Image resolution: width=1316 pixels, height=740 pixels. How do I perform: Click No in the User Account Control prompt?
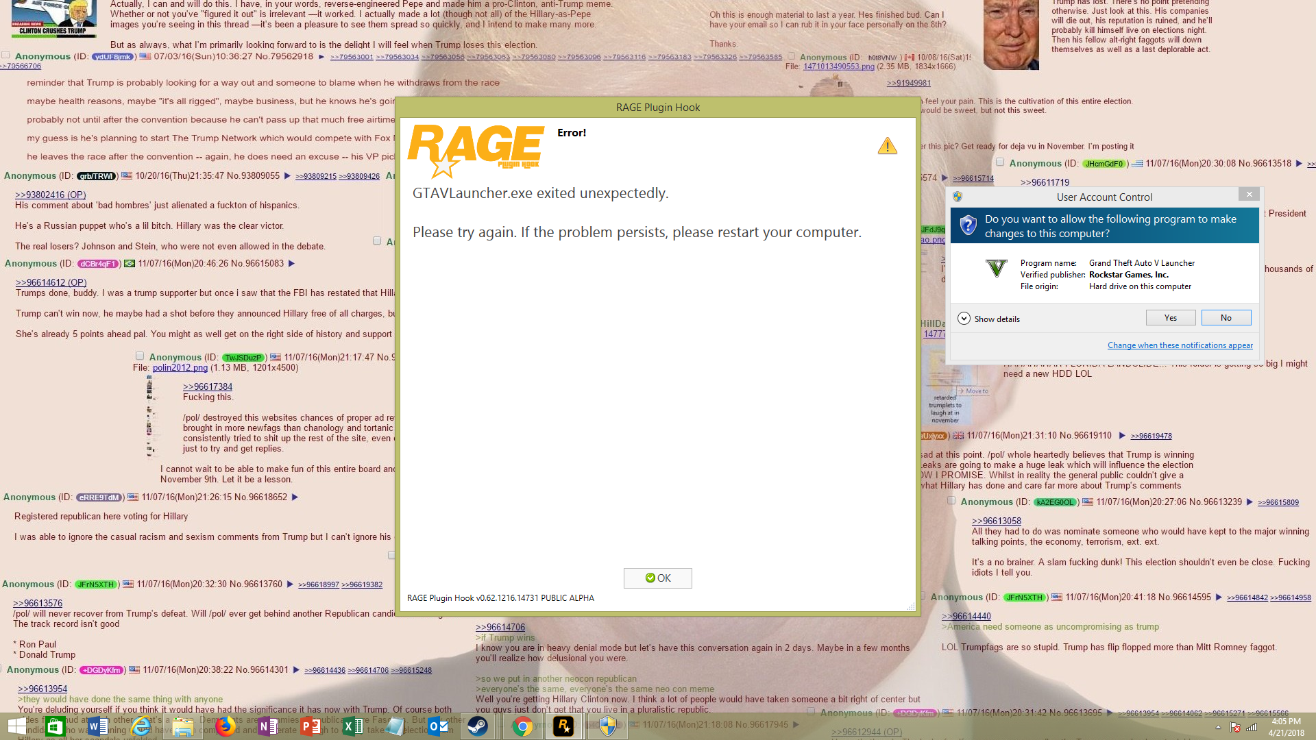[1226, 318]
